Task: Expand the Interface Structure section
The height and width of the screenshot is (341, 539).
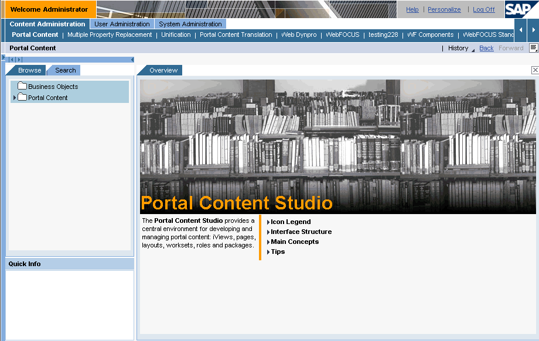Action: click(x=301, y=232)
